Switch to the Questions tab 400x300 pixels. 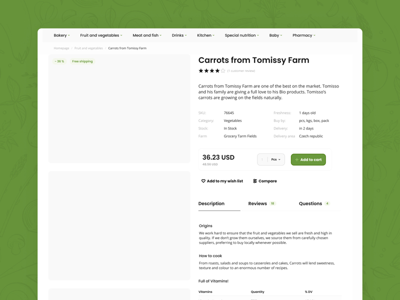pos(310,203)
